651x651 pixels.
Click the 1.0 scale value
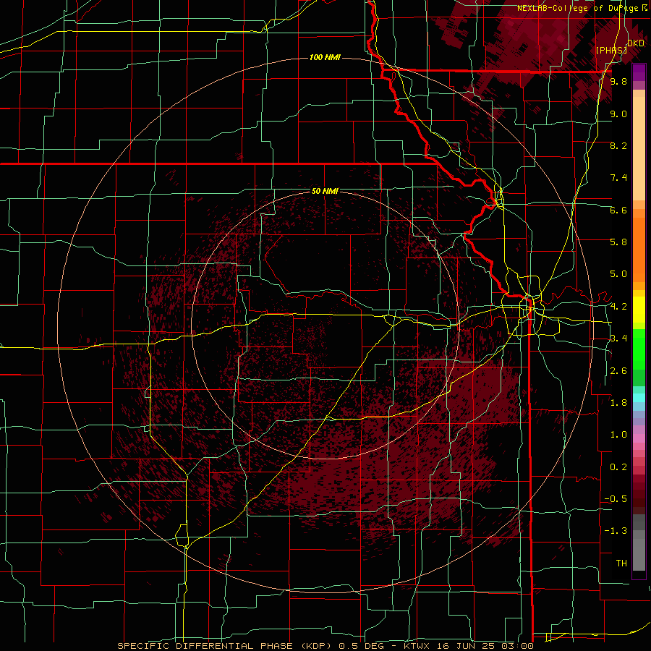[618, 435]
